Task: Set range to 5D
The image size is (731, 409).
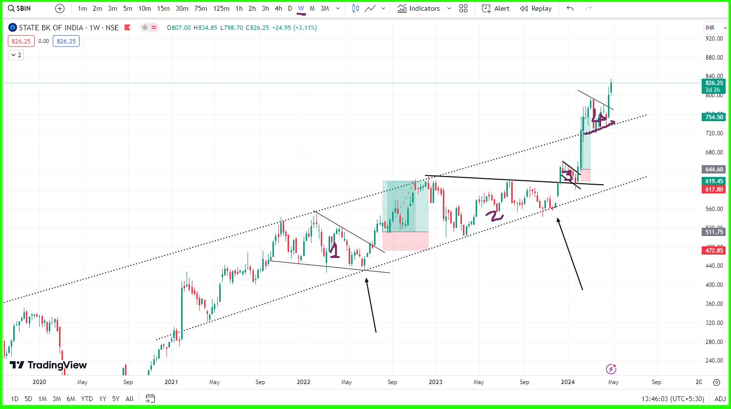Action: coord(28,399)
